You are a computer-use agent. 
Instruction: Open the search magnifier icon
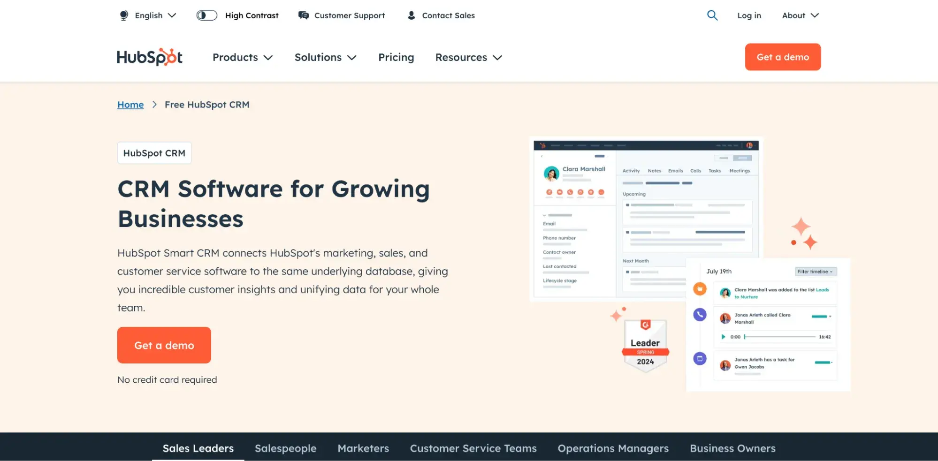(x=712, y=15)
